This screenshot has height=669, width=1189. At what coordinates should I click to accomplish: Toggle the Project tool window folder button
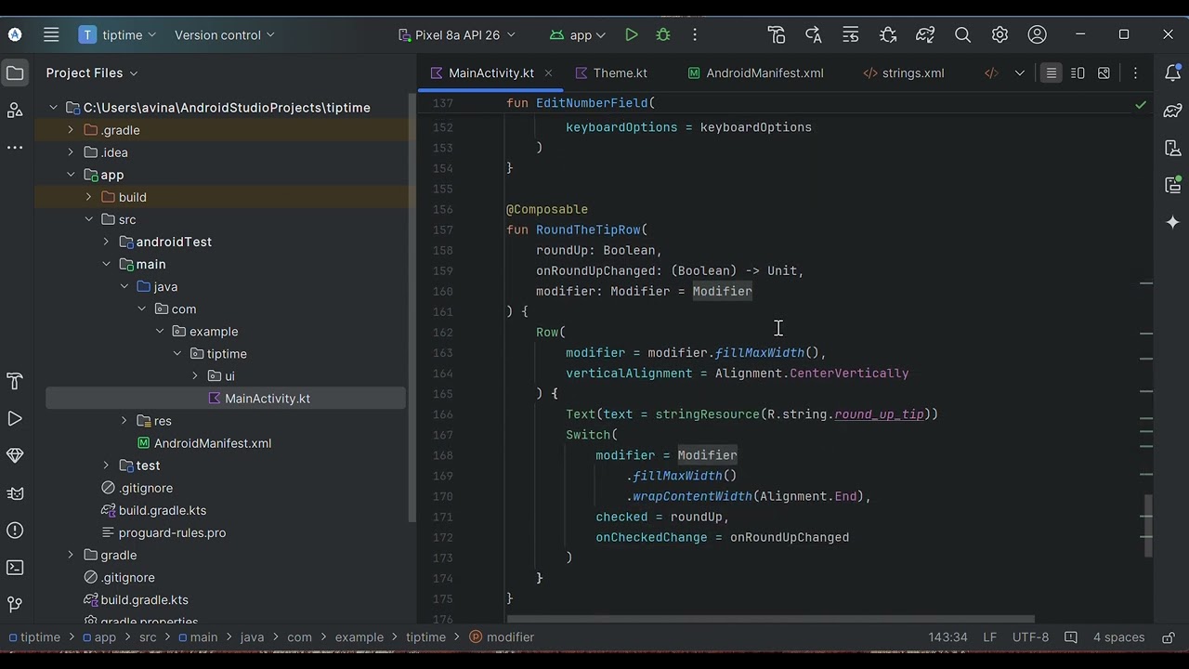coord(15,72)
